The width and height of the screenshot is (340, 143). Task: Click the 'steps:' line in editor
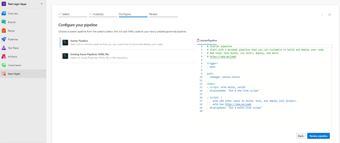[211, 84]
